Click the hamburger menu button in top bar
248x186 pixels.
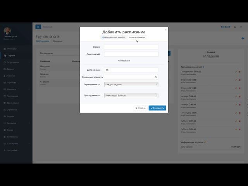[x=38, y=27]
